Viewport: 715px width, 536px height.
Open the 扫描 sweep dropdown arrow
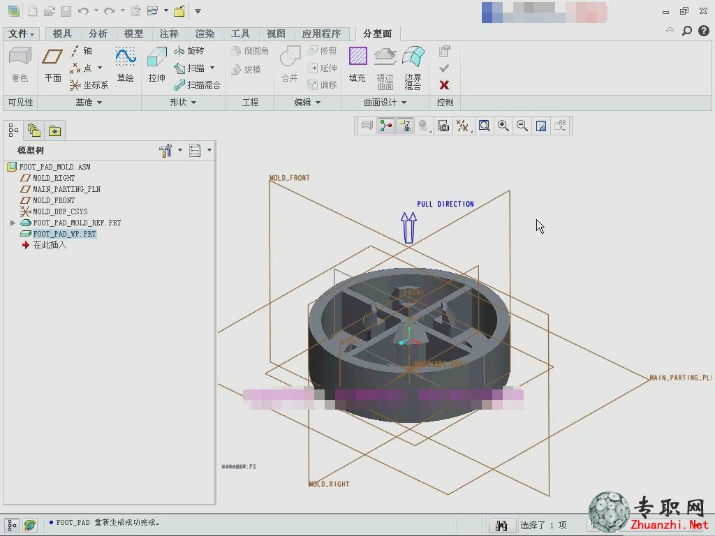[212, 68]
